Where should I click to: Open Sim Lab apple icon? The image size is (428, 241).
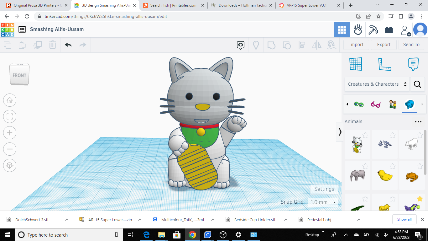tap(358, 30)
